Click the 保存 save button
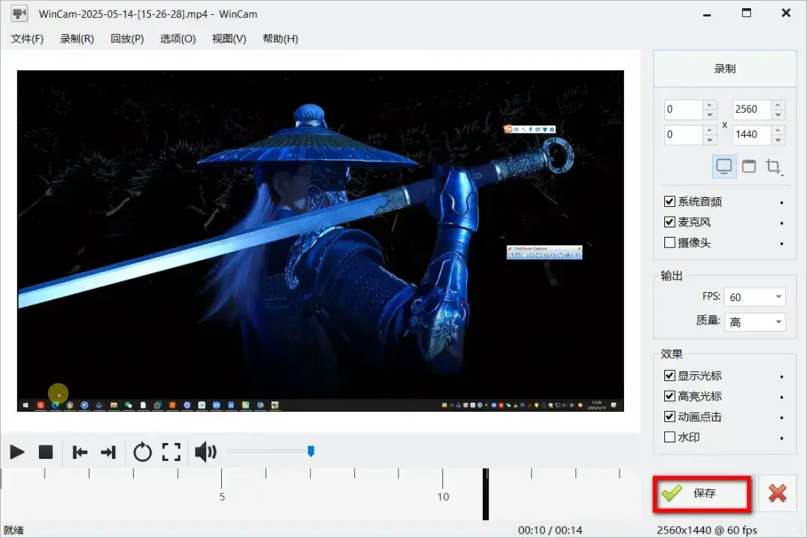Viewport: 807px width, 538px height. pos(702,493)
